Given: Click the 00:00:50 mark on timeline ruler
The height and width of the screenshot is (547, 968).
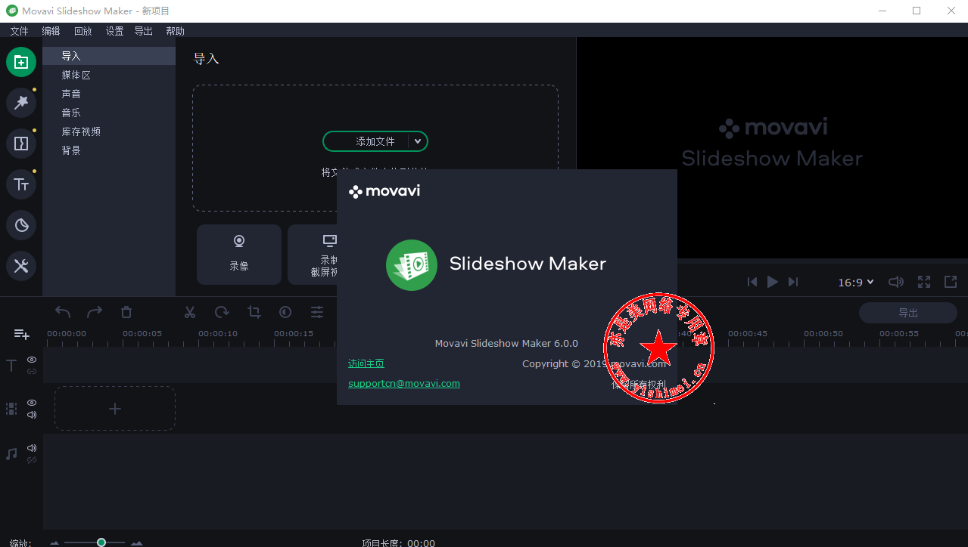Looking at the screenshot, I should [823, 333].
